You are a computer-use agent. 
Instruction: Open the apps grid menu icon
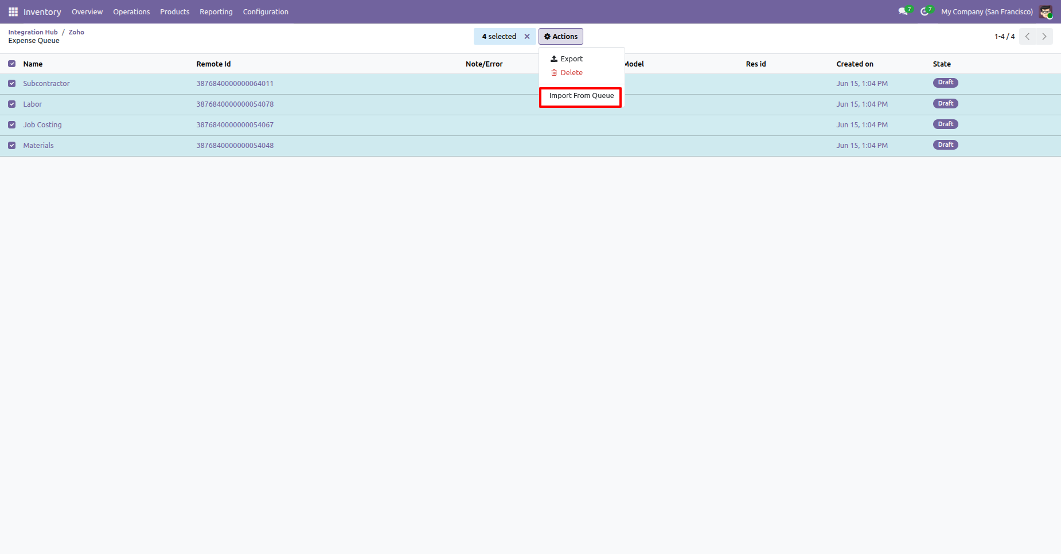pos(13,11)
